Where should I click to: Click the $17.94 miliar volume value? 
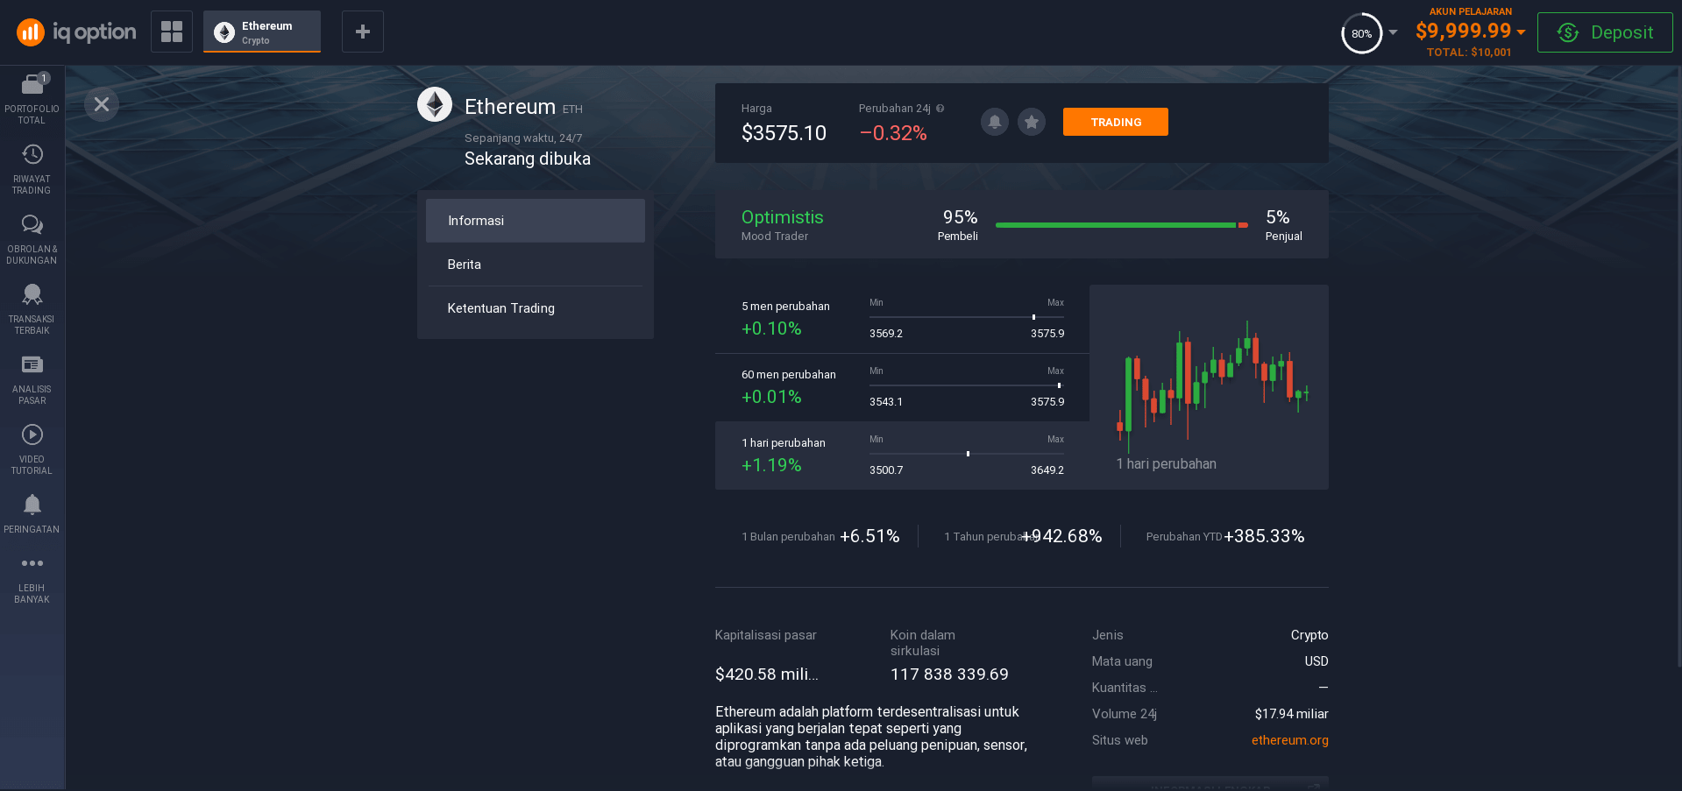point(1291,714)
